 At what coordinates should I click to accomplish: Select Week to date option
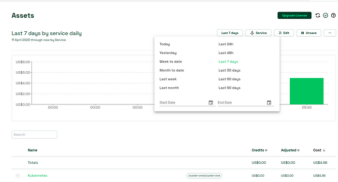coord(171,62)
